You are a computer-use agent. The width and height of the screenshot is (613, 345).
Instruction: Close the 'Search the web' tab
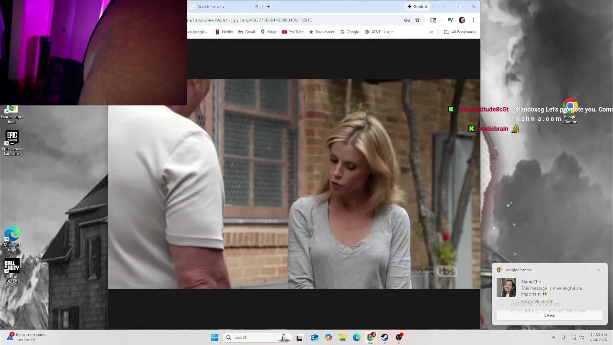pyautogui.click(x=256, y=6)
